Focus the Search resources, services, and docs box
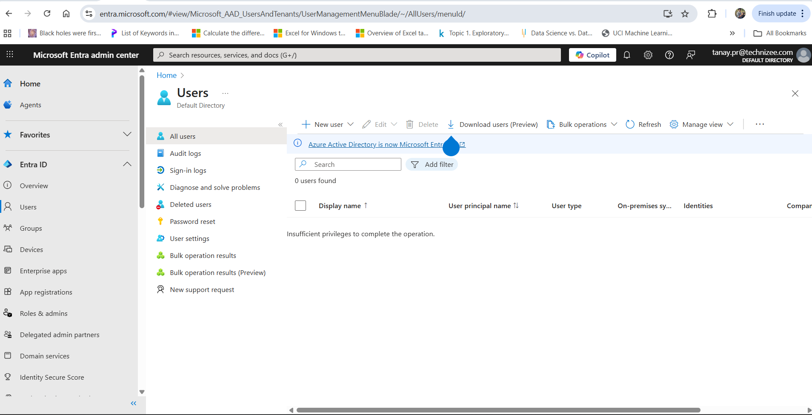 [x=357, y=55]
